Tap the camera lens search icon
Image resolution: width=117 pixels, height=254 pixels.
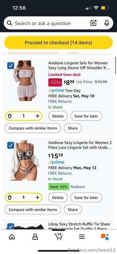(x=94, y=23)
